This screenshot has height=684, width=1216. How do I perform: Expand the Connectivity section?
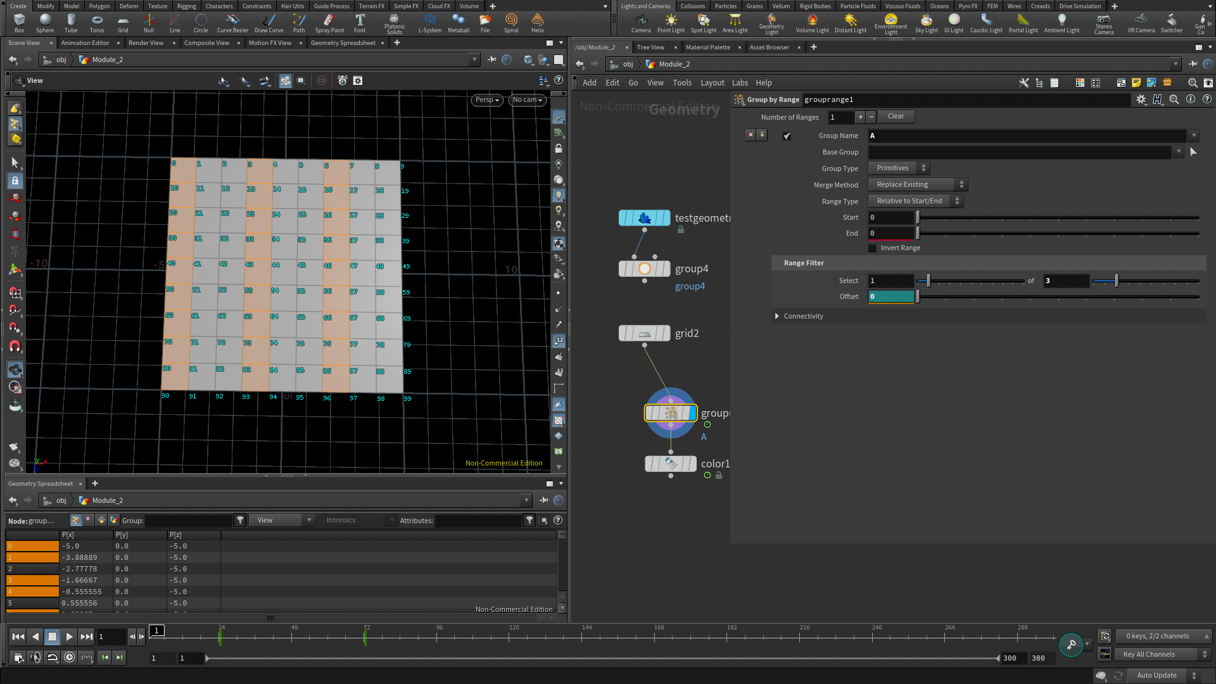pyautogui.click(x=777, y=316)
